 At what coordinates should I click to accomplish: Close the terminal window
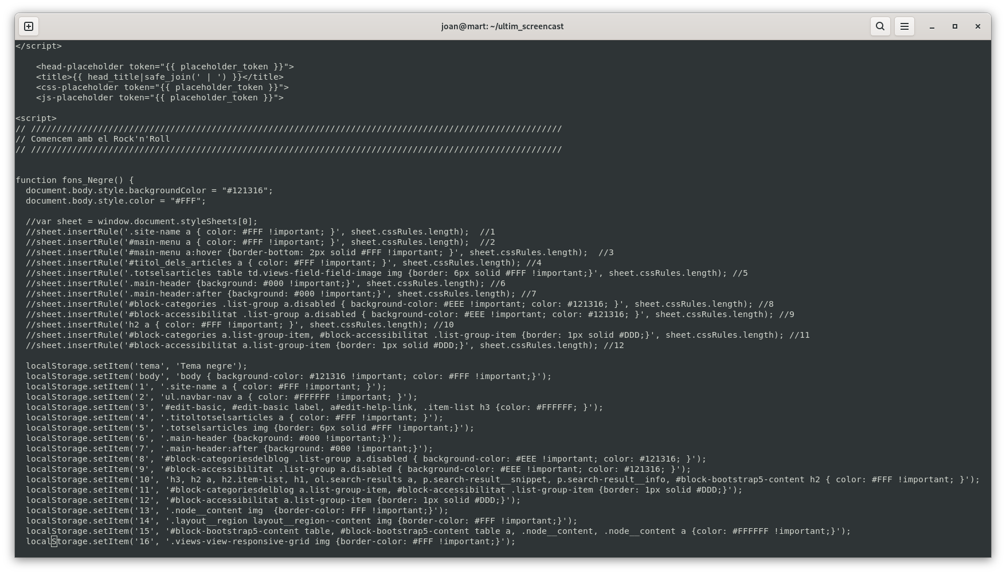977,26
